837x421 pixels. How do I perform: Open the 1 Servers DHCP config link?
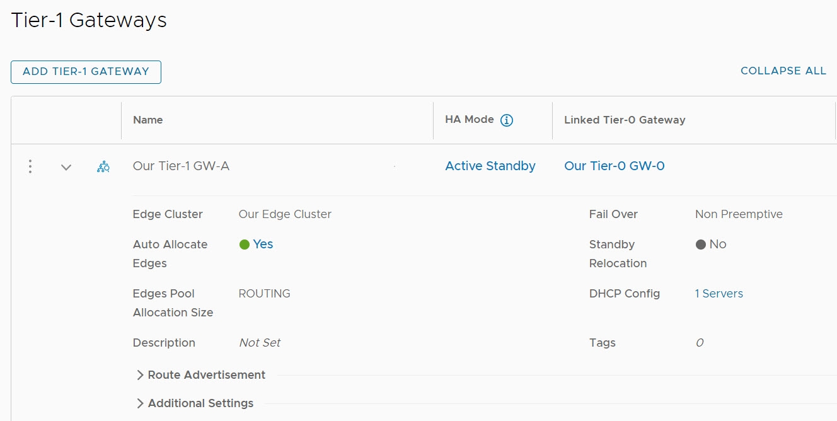(719, 294)
